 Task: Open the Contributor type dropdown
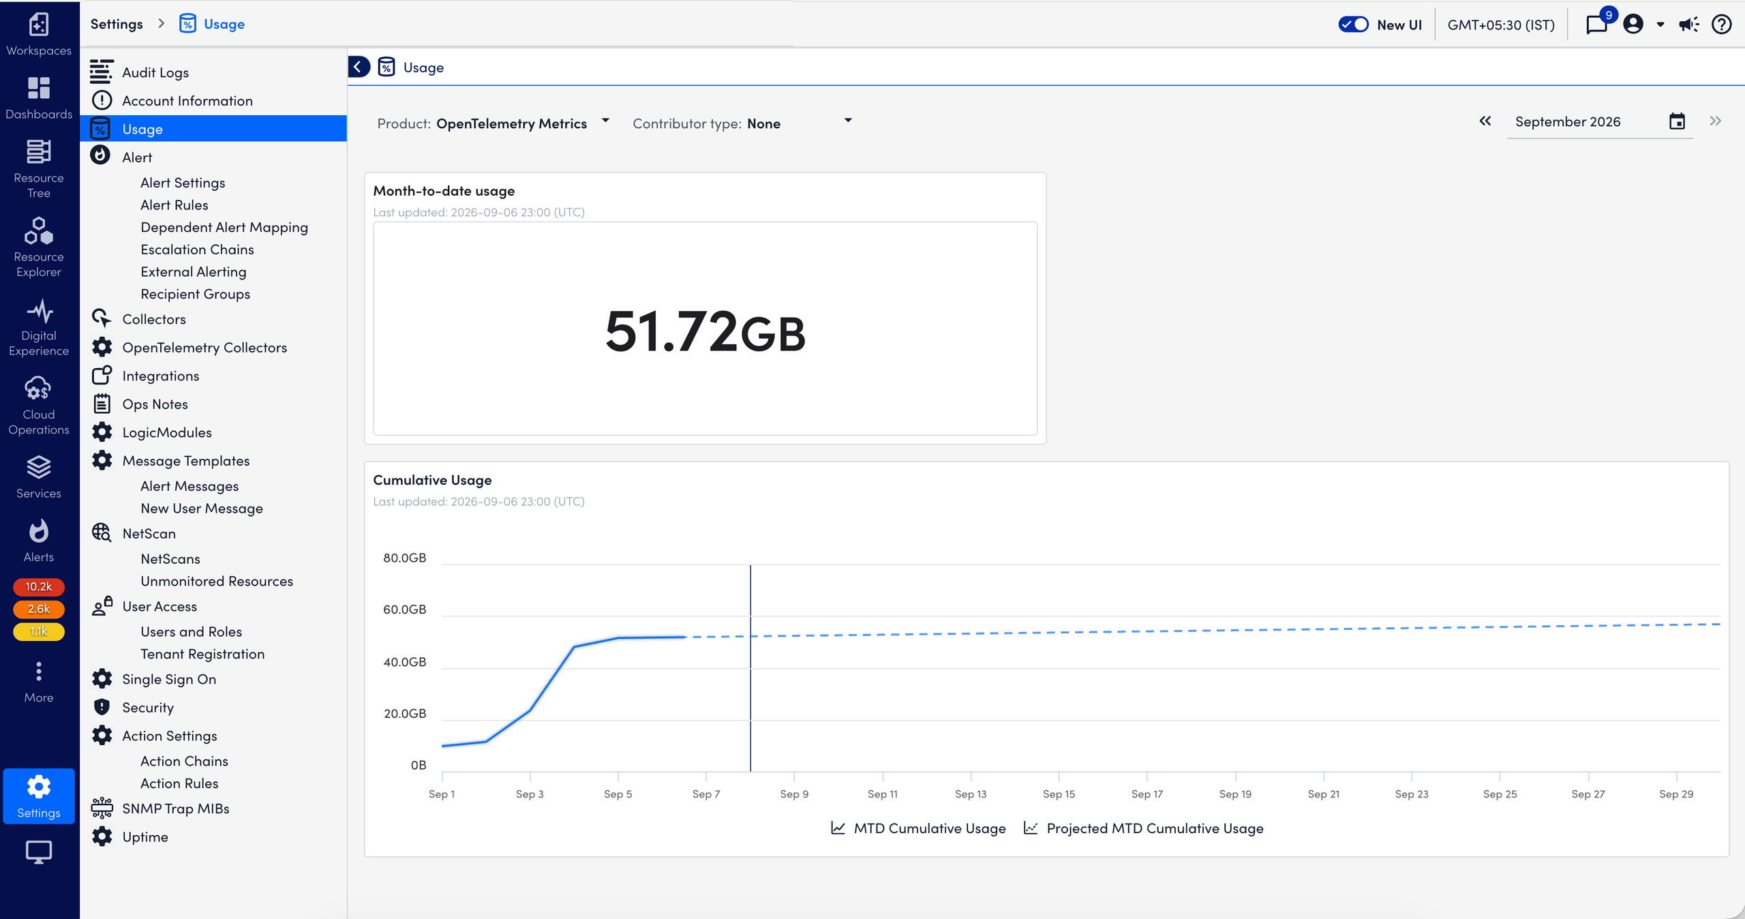742,123
